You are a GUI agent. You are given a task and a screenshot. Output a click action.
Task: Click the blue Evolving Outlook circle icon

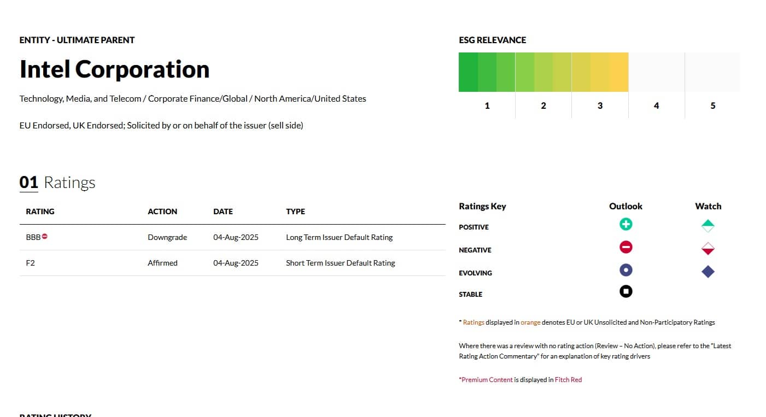coord(626,270)
